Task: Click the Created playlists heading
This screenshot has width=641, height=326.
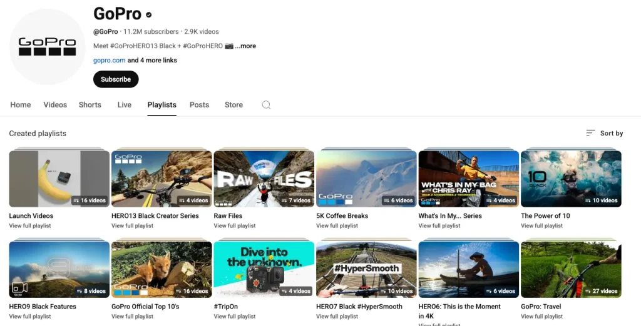Action: pos(38,134)
